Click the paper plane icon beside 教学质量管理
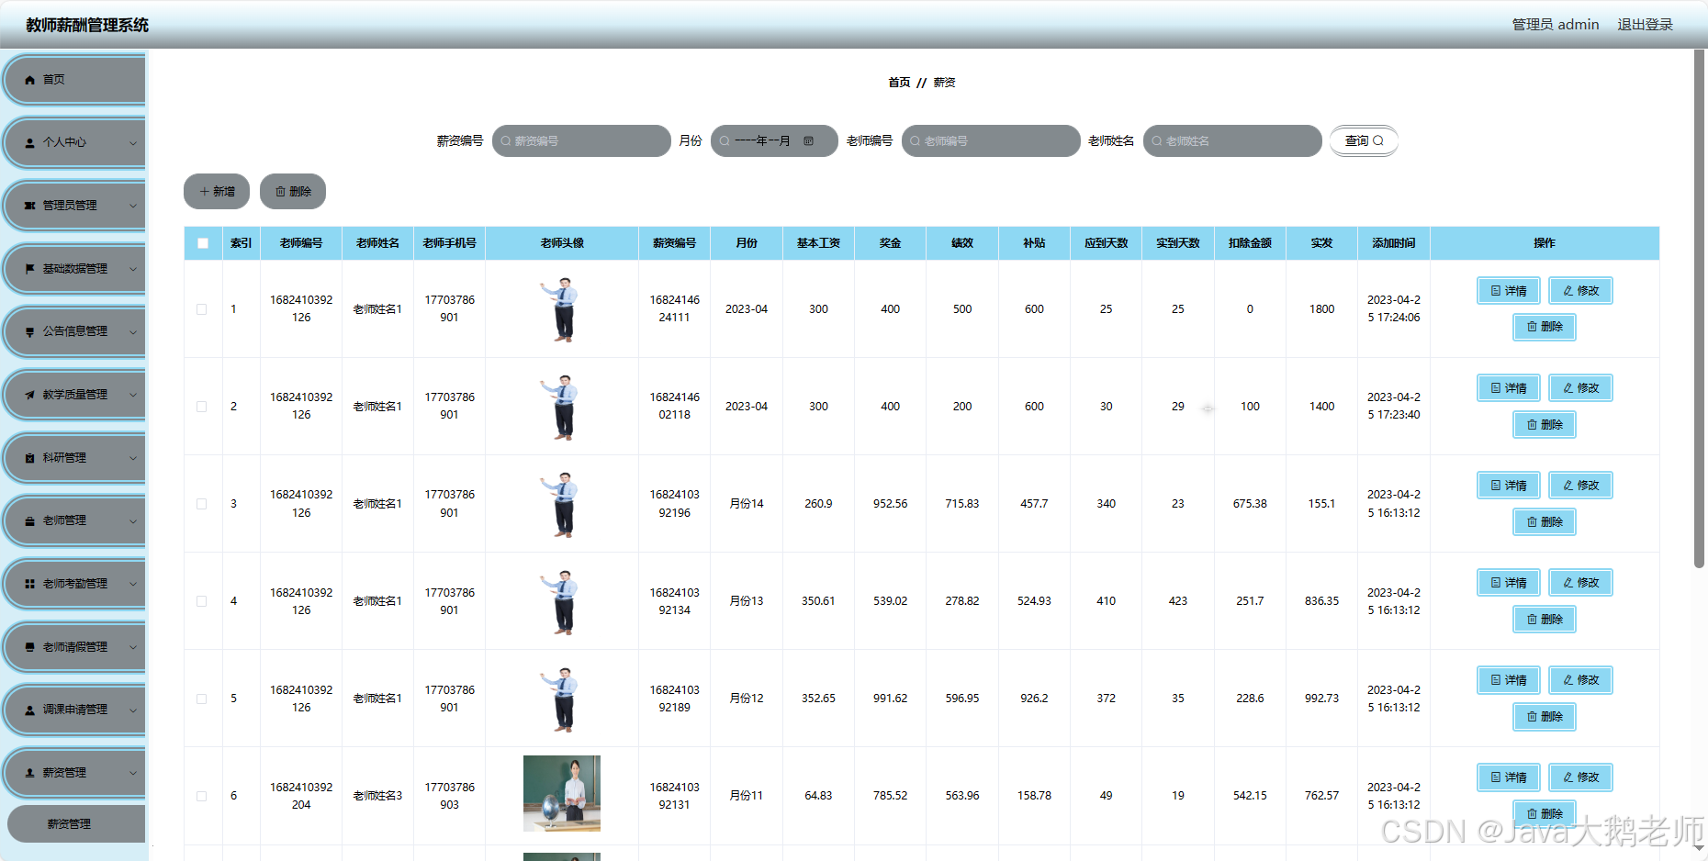Viewport: 1708px width, 861px height. (x=29, y=395)
